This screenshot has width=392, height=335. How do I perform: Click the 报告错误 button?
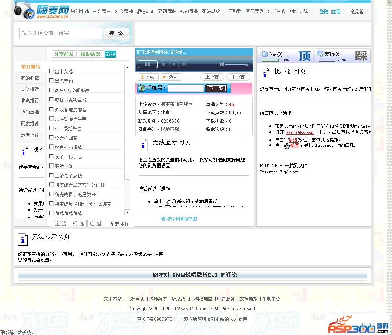90,54
